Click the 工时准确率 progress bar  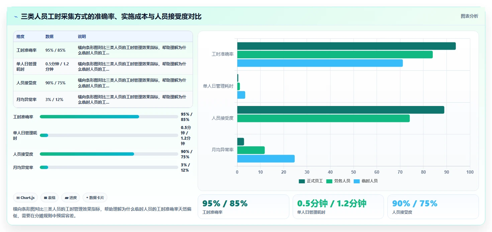click(x=109, y=117)
